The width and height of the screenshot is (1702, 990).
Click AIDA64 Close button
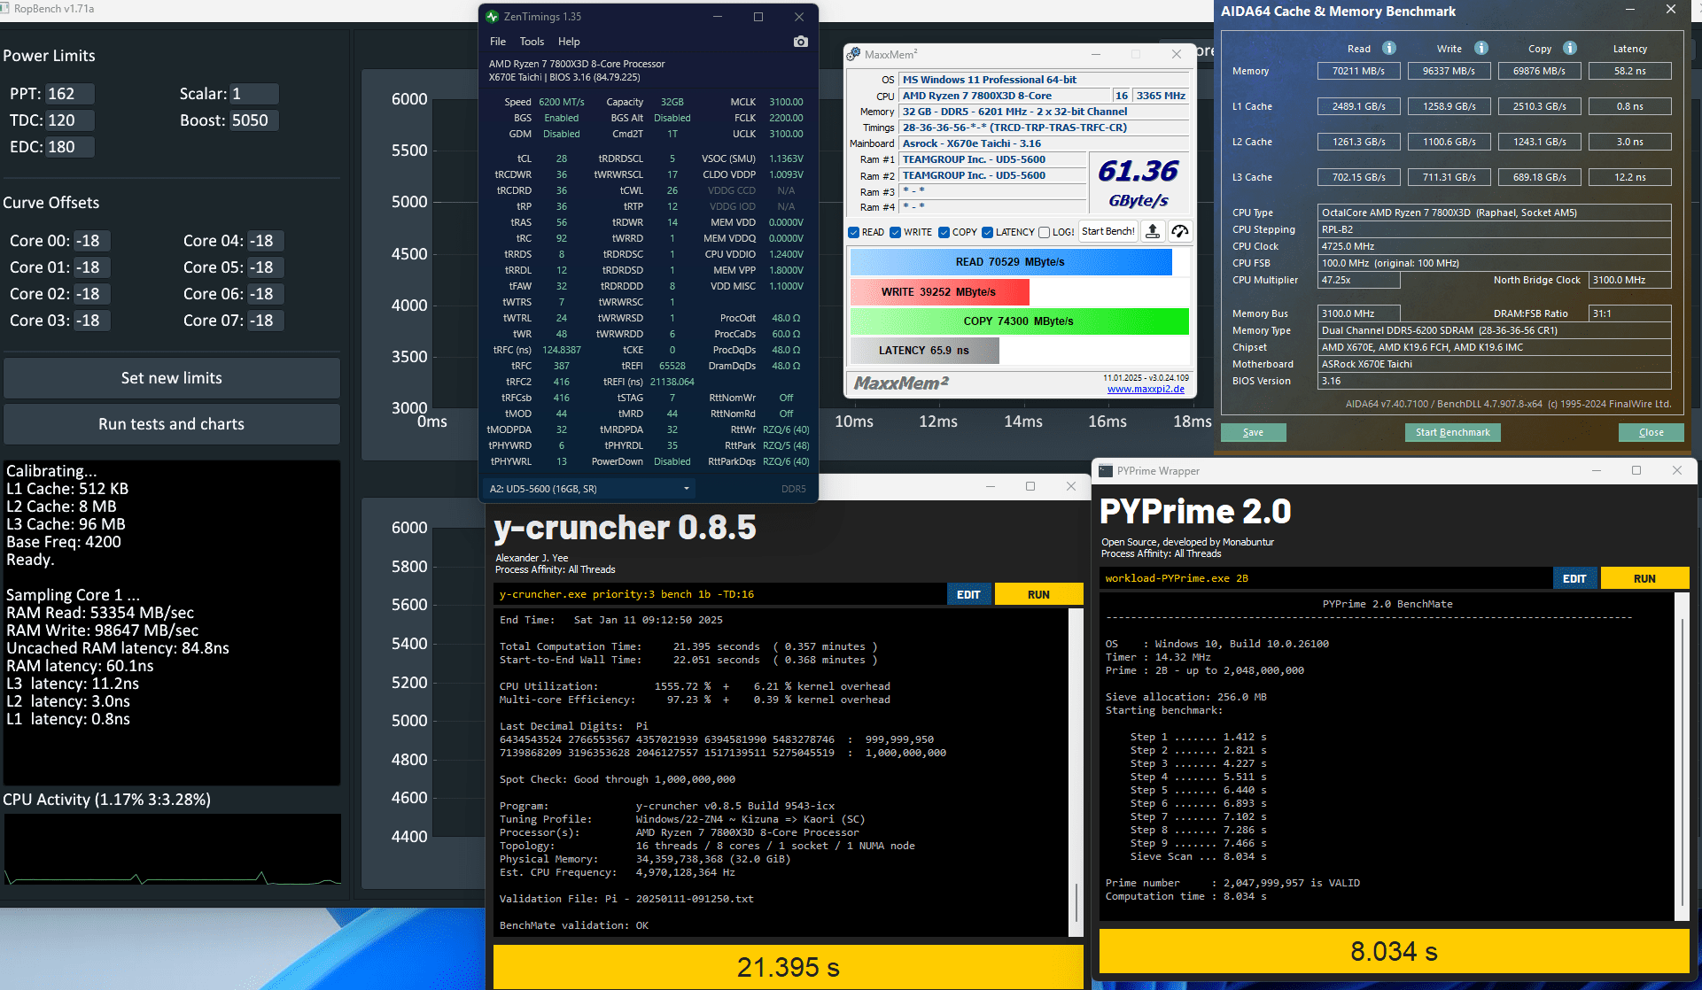point(1651,432)
